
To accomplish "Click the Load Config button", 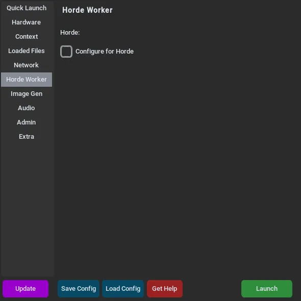I will tap(123, 289).
